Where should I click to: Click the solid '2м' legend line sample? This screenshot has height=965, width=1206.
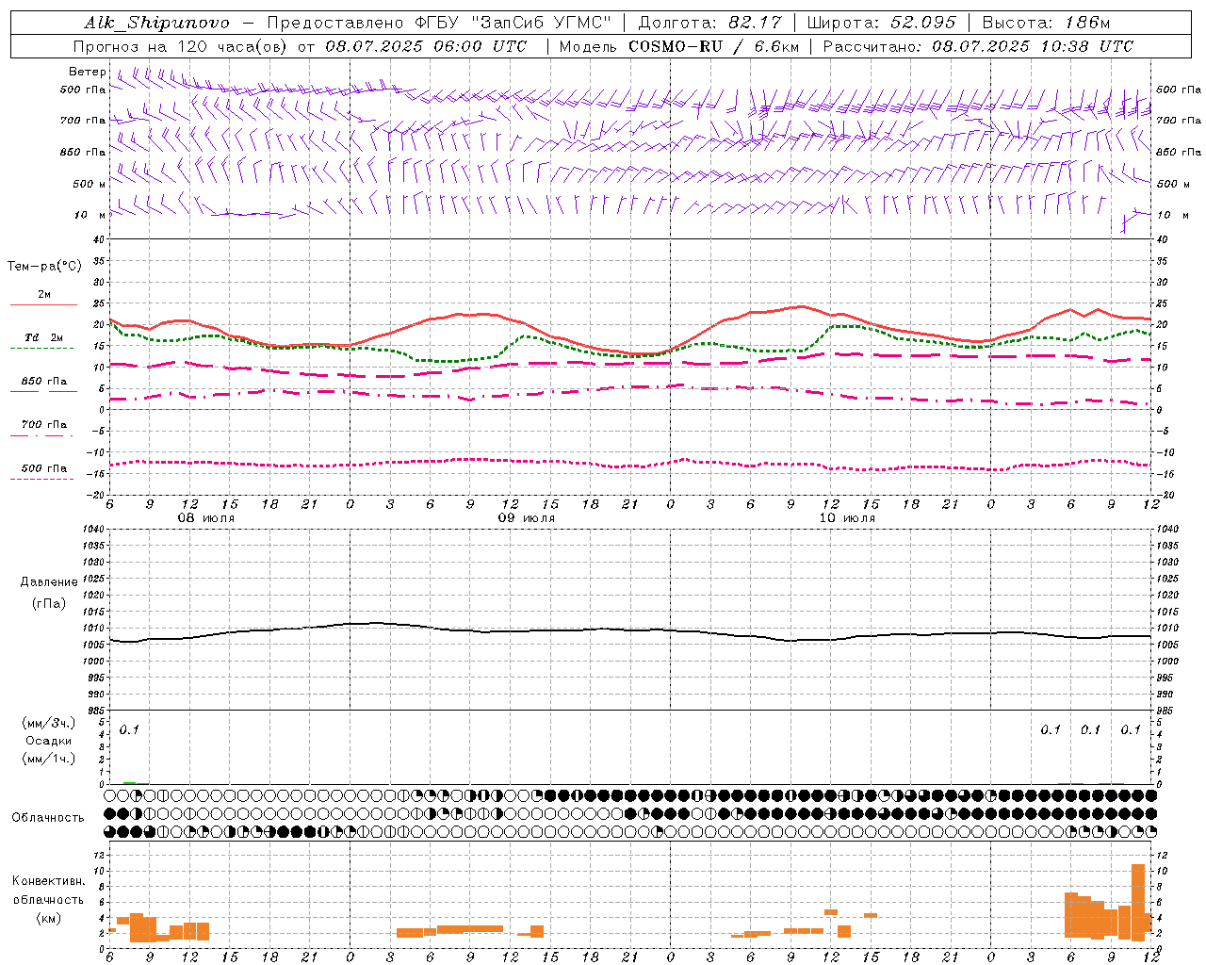(x=43, y=304)
